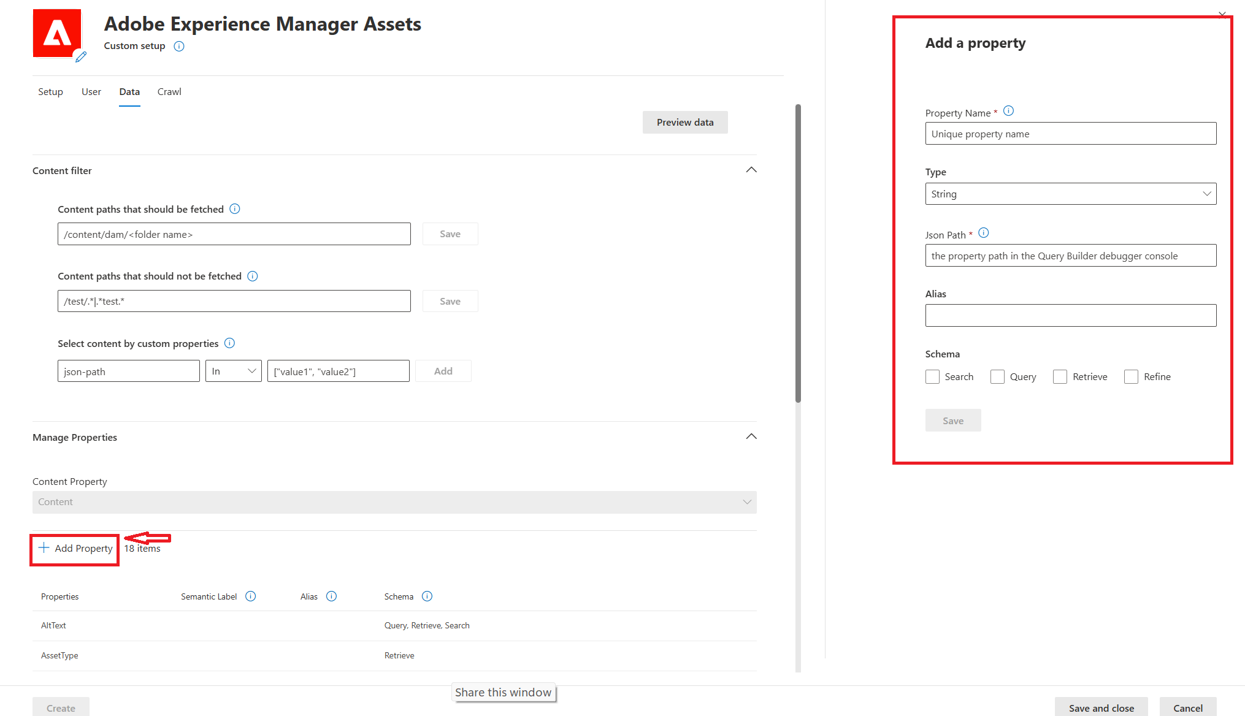This screenshot has width=1245, height=716.
Task: Click info icon next to Custom setup
Action: tap(179, 46)
